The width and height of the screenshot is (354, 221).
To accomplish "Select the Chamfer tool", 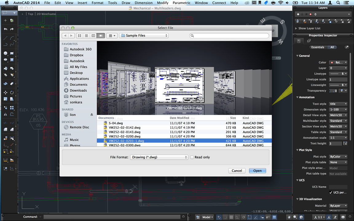I will (12, 130).
